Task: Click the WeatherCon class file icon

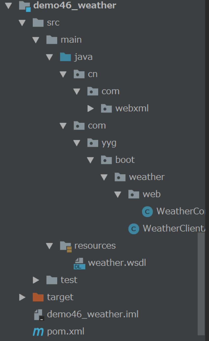Action: [147, 211]
